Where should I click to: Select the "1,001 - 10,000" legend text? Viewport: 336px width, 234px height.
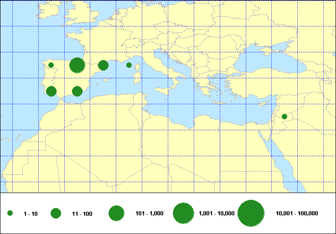[x=217, y=214]
